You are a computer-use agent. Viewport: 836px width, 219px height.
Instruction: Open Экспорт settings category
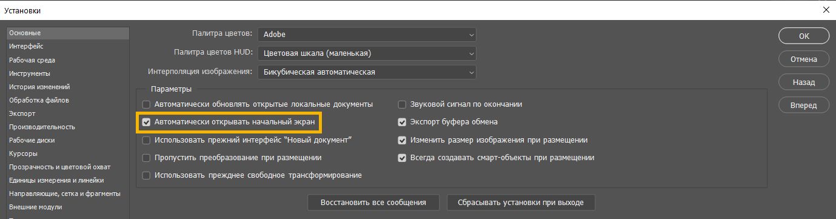pos(67,113)
